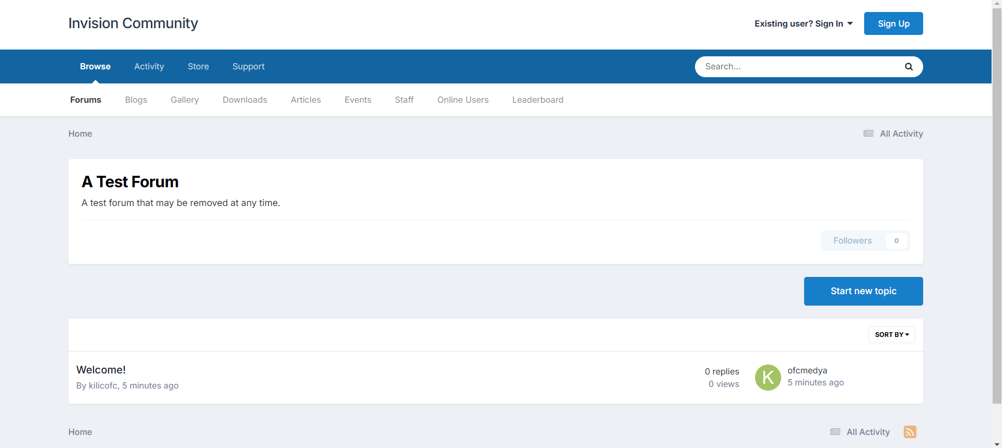Open the Events section

coord(358,100)
